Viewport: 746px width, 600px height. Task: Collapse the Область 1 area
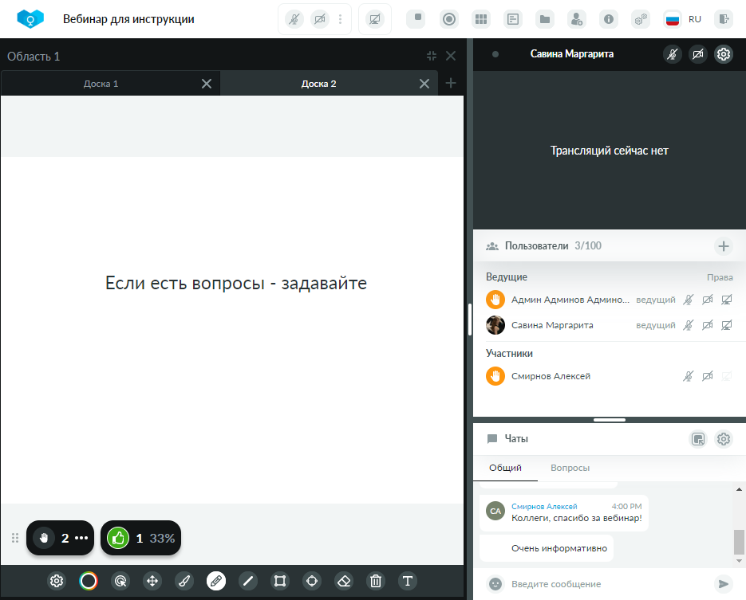click(432, 56)
